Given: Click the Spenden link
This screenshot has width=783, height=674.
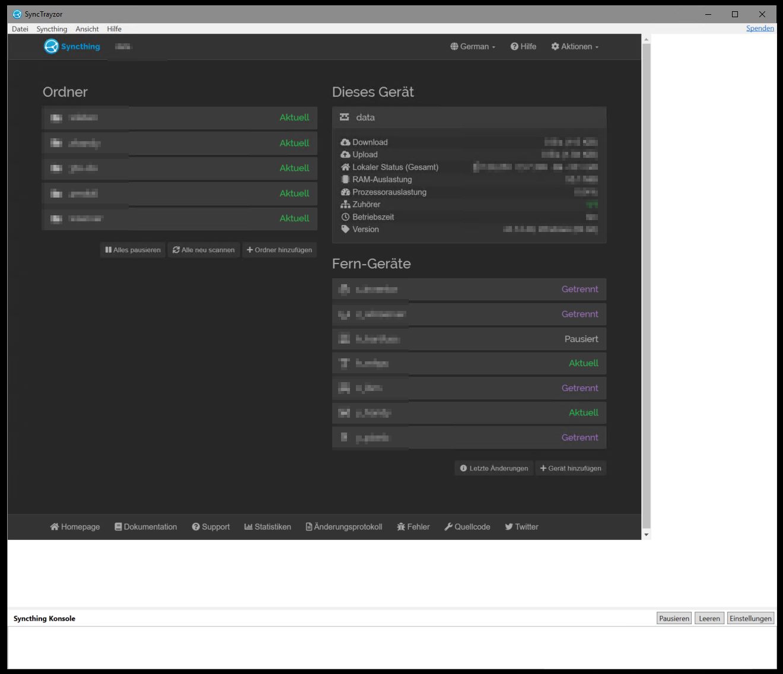Looking at the screenshot, I should coord(760,28).
